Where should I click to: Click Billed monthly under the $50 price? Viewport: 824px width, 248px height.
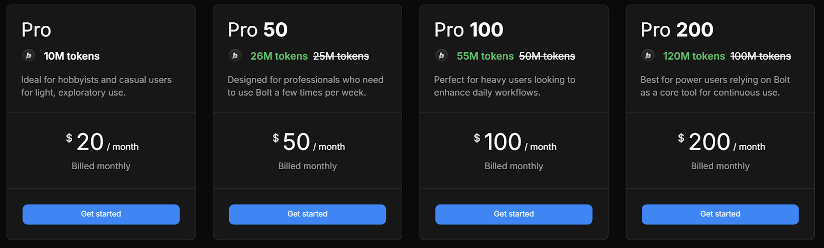pyautogui.click(x=307, y=166)
